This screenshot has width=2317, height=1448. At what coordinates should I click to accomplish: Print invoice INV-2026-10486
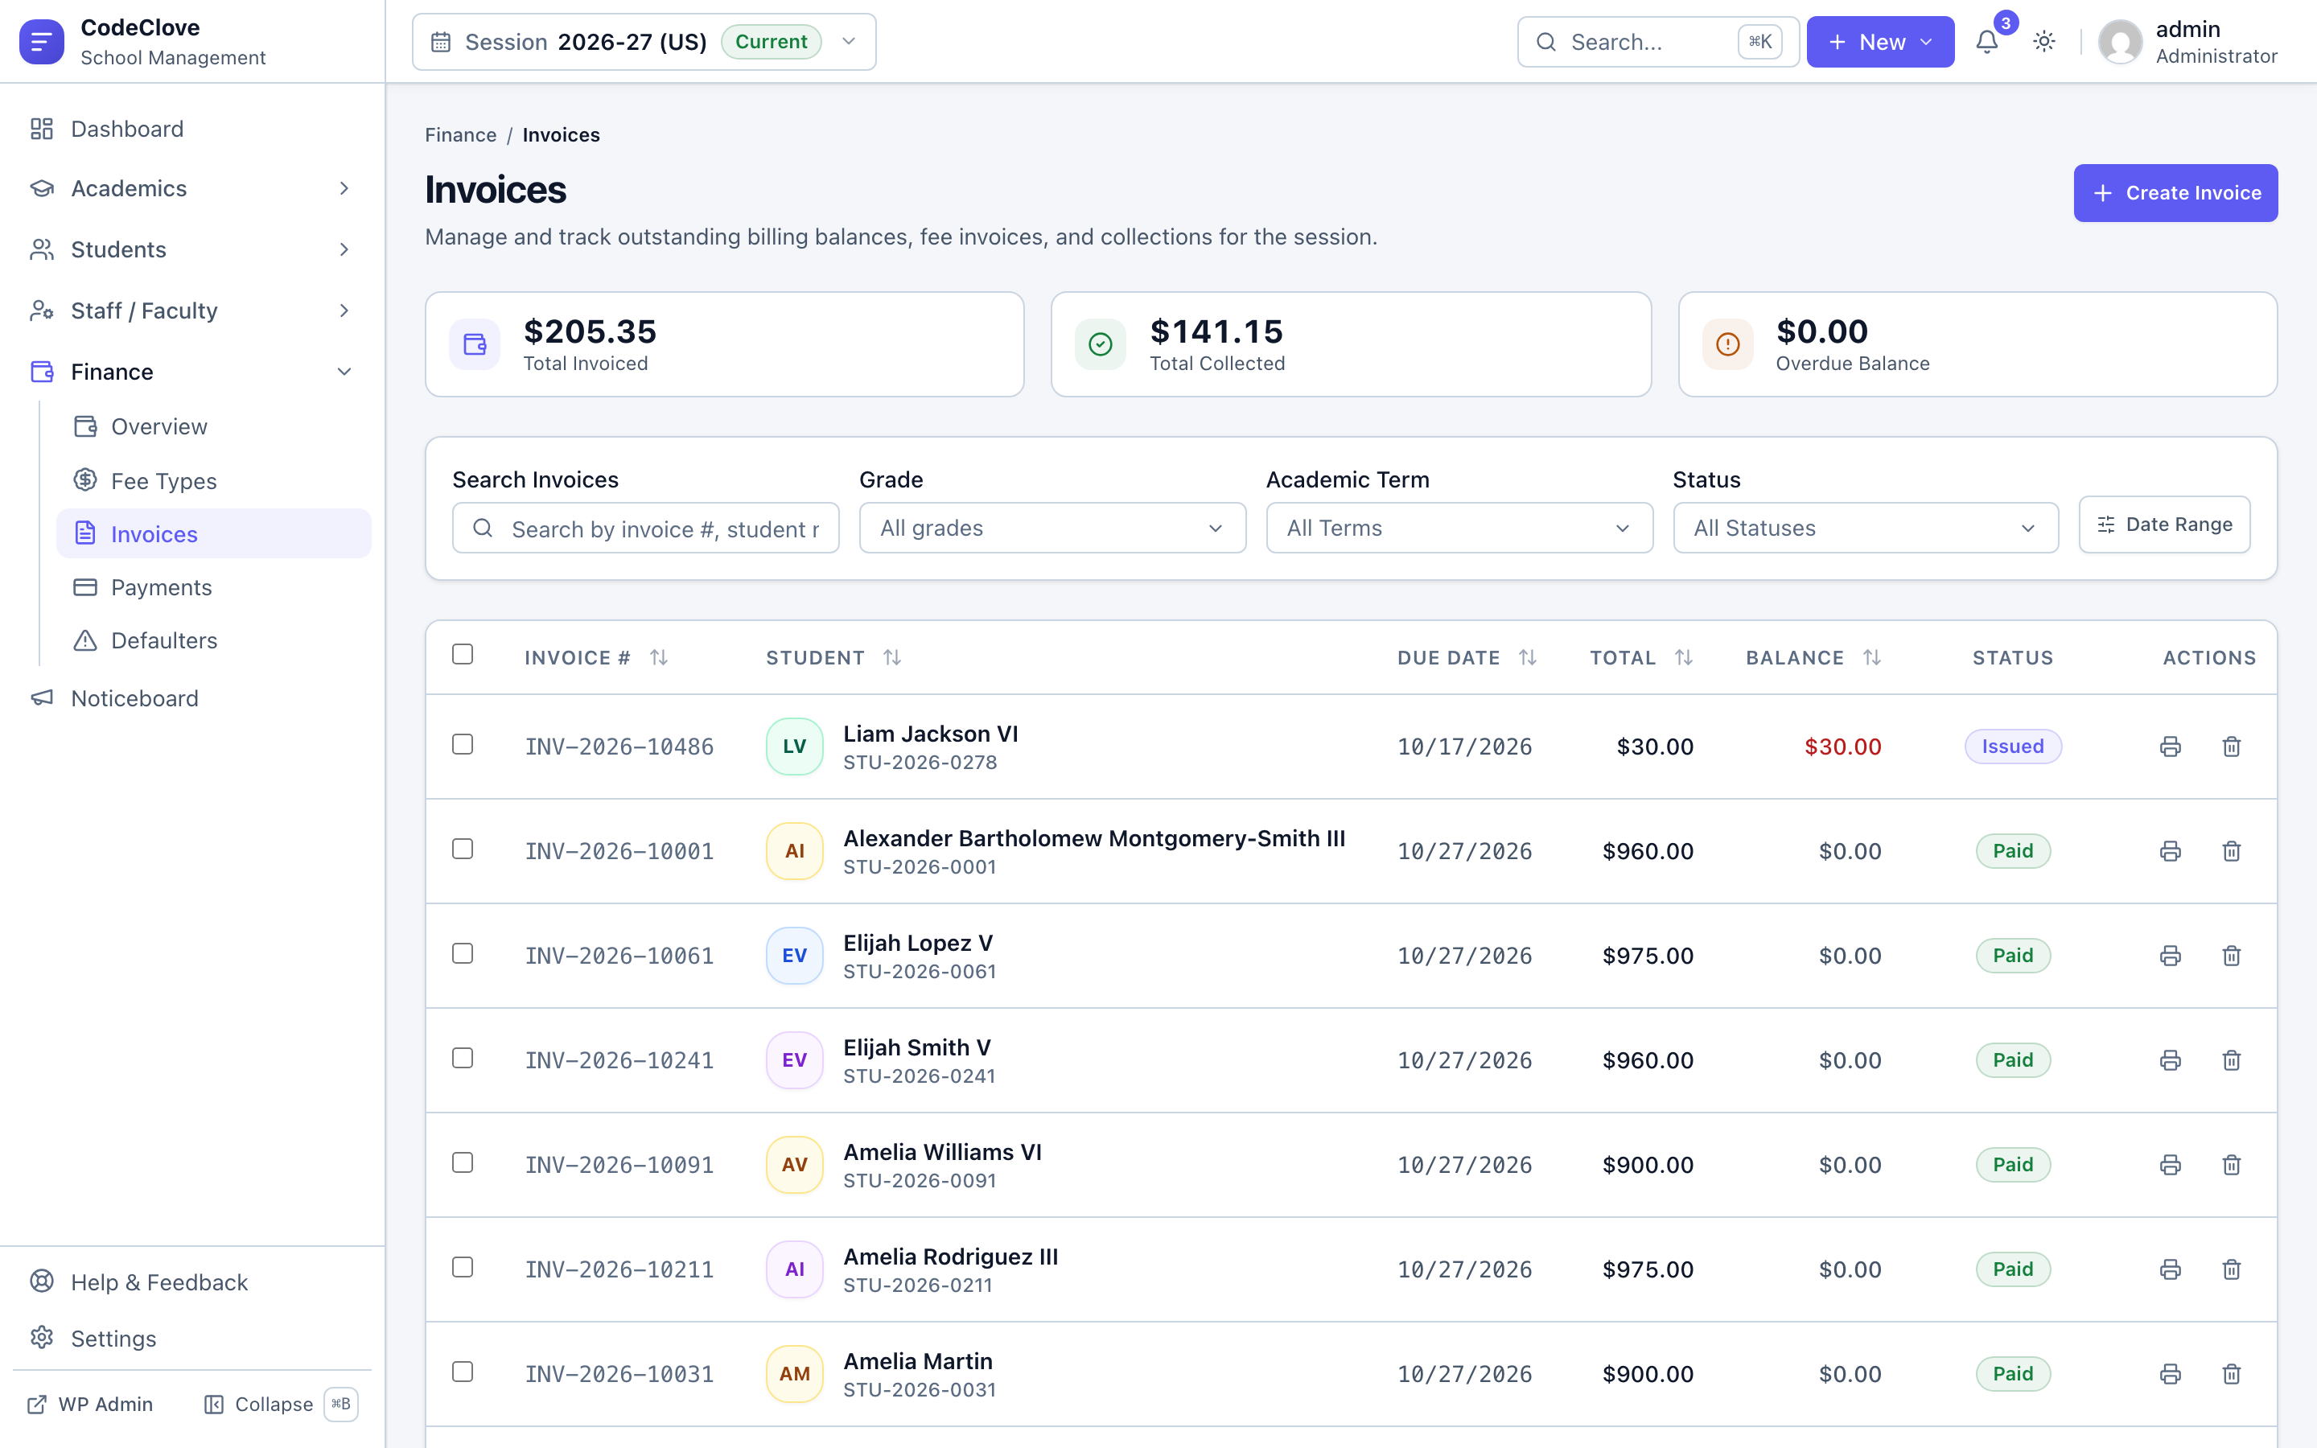pyautogui.click(x=2171, y=746)
